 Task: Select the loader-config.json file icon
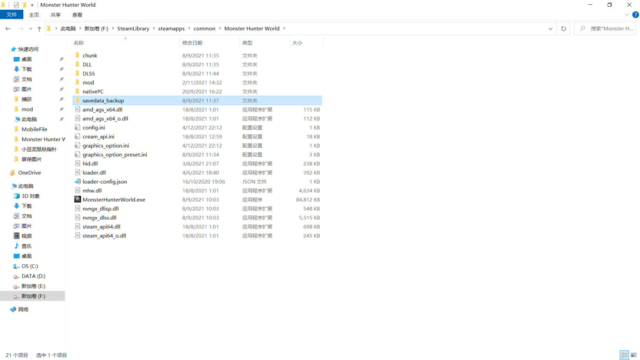(77, 181)
